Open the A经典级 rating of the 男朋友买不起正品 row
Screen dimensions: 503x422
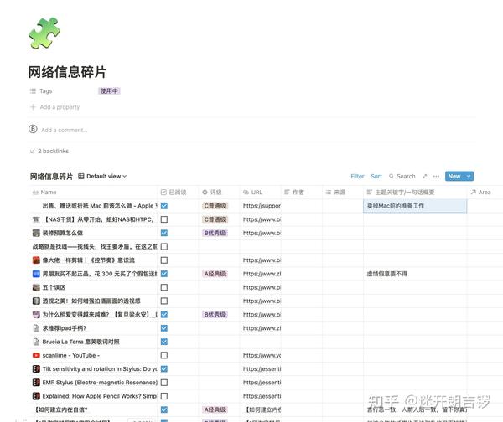pos(215,274)
